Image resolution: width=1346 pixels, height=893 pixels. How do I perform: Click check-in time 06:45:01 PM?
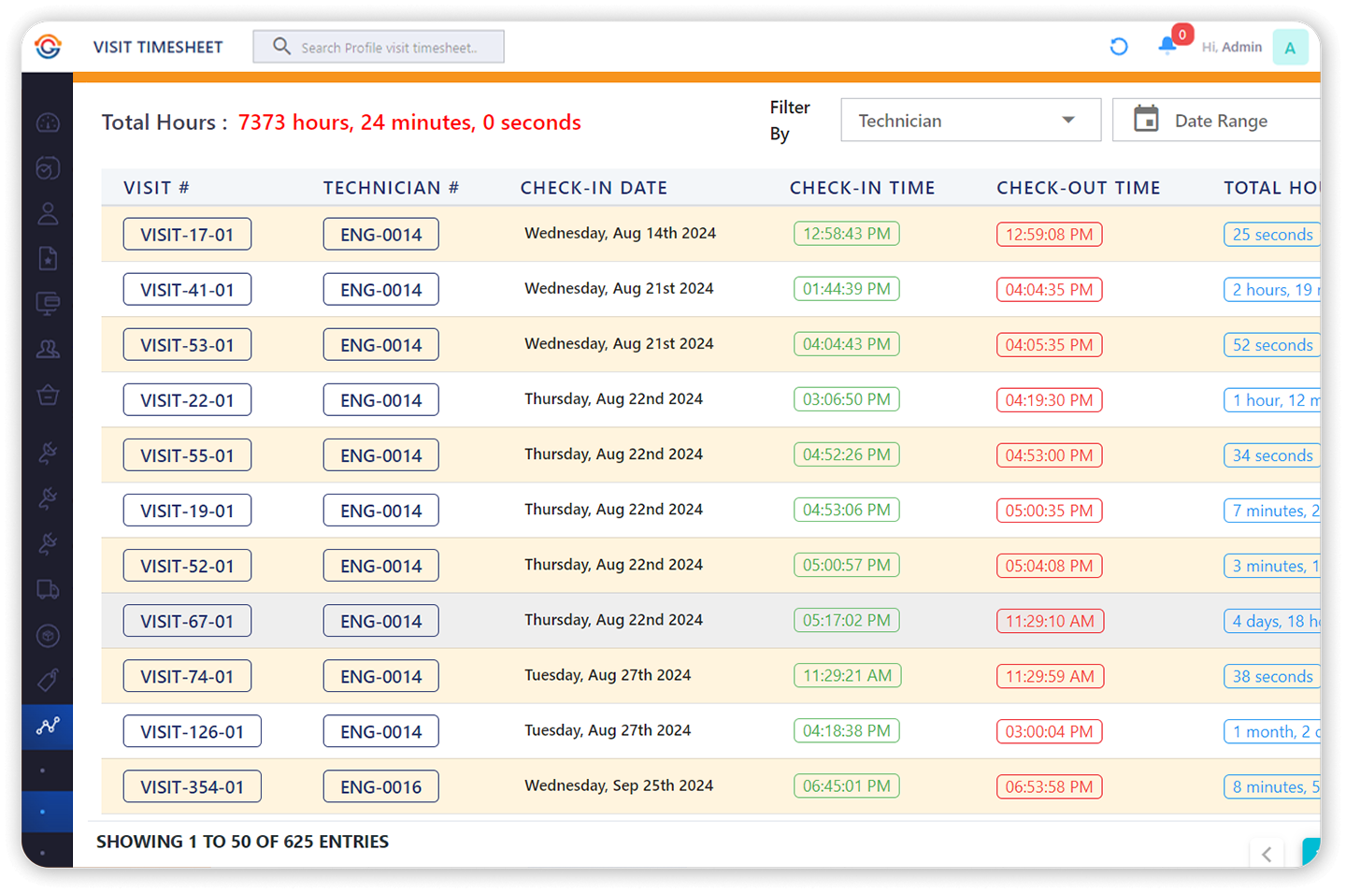846,785
